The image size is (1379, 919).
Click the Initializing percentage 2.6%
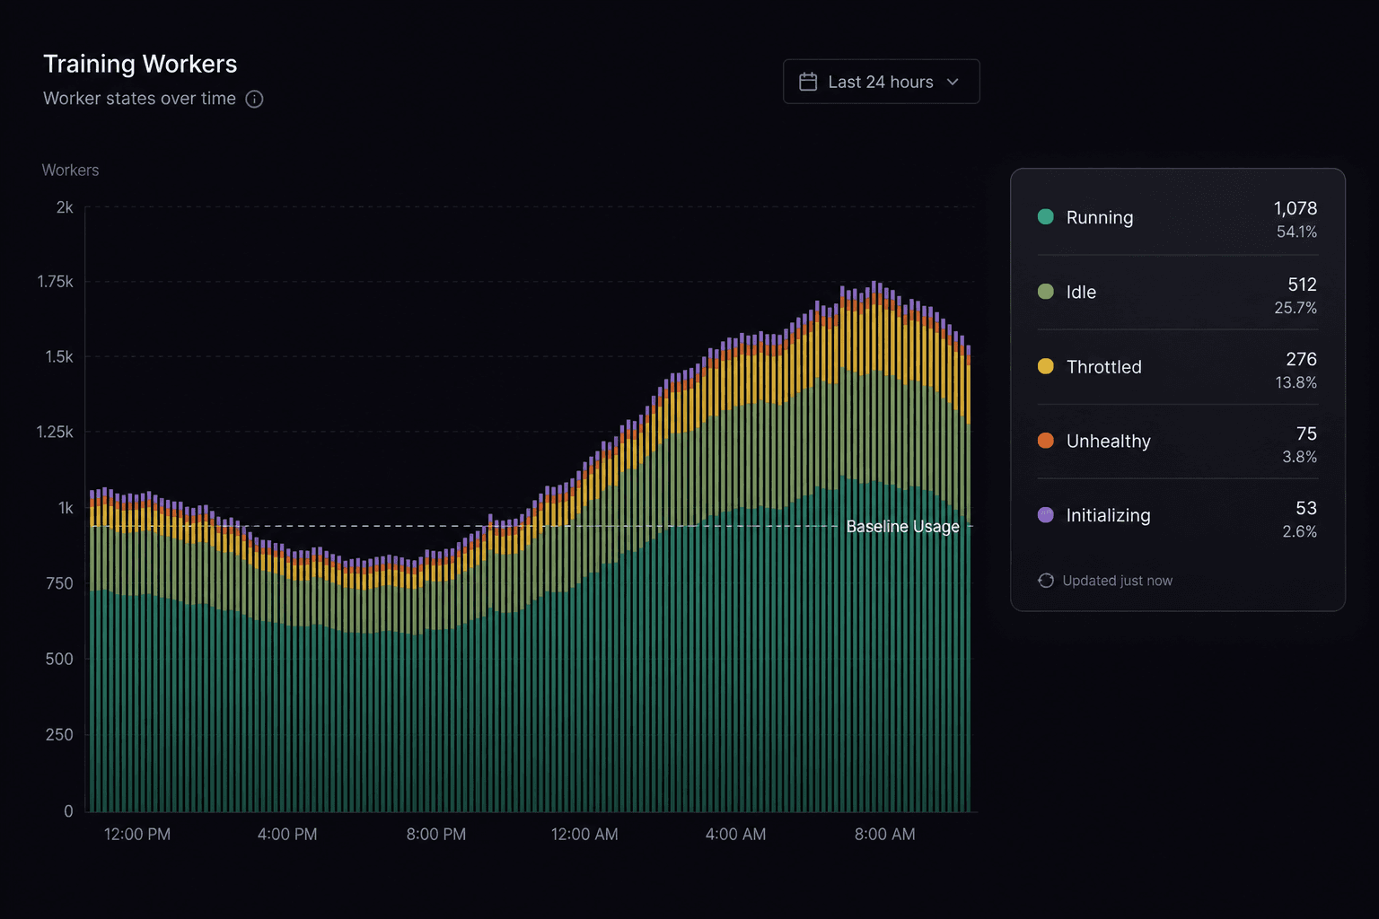pyautogui.click(x=1300, y=531)
